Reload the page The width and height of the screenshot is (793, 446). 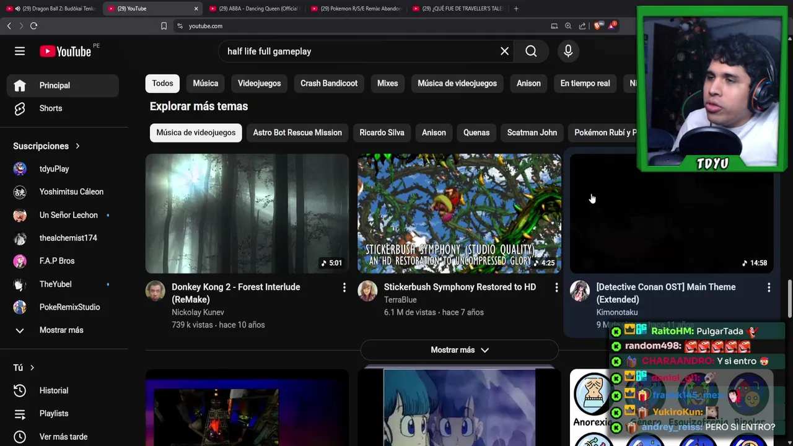33,26
